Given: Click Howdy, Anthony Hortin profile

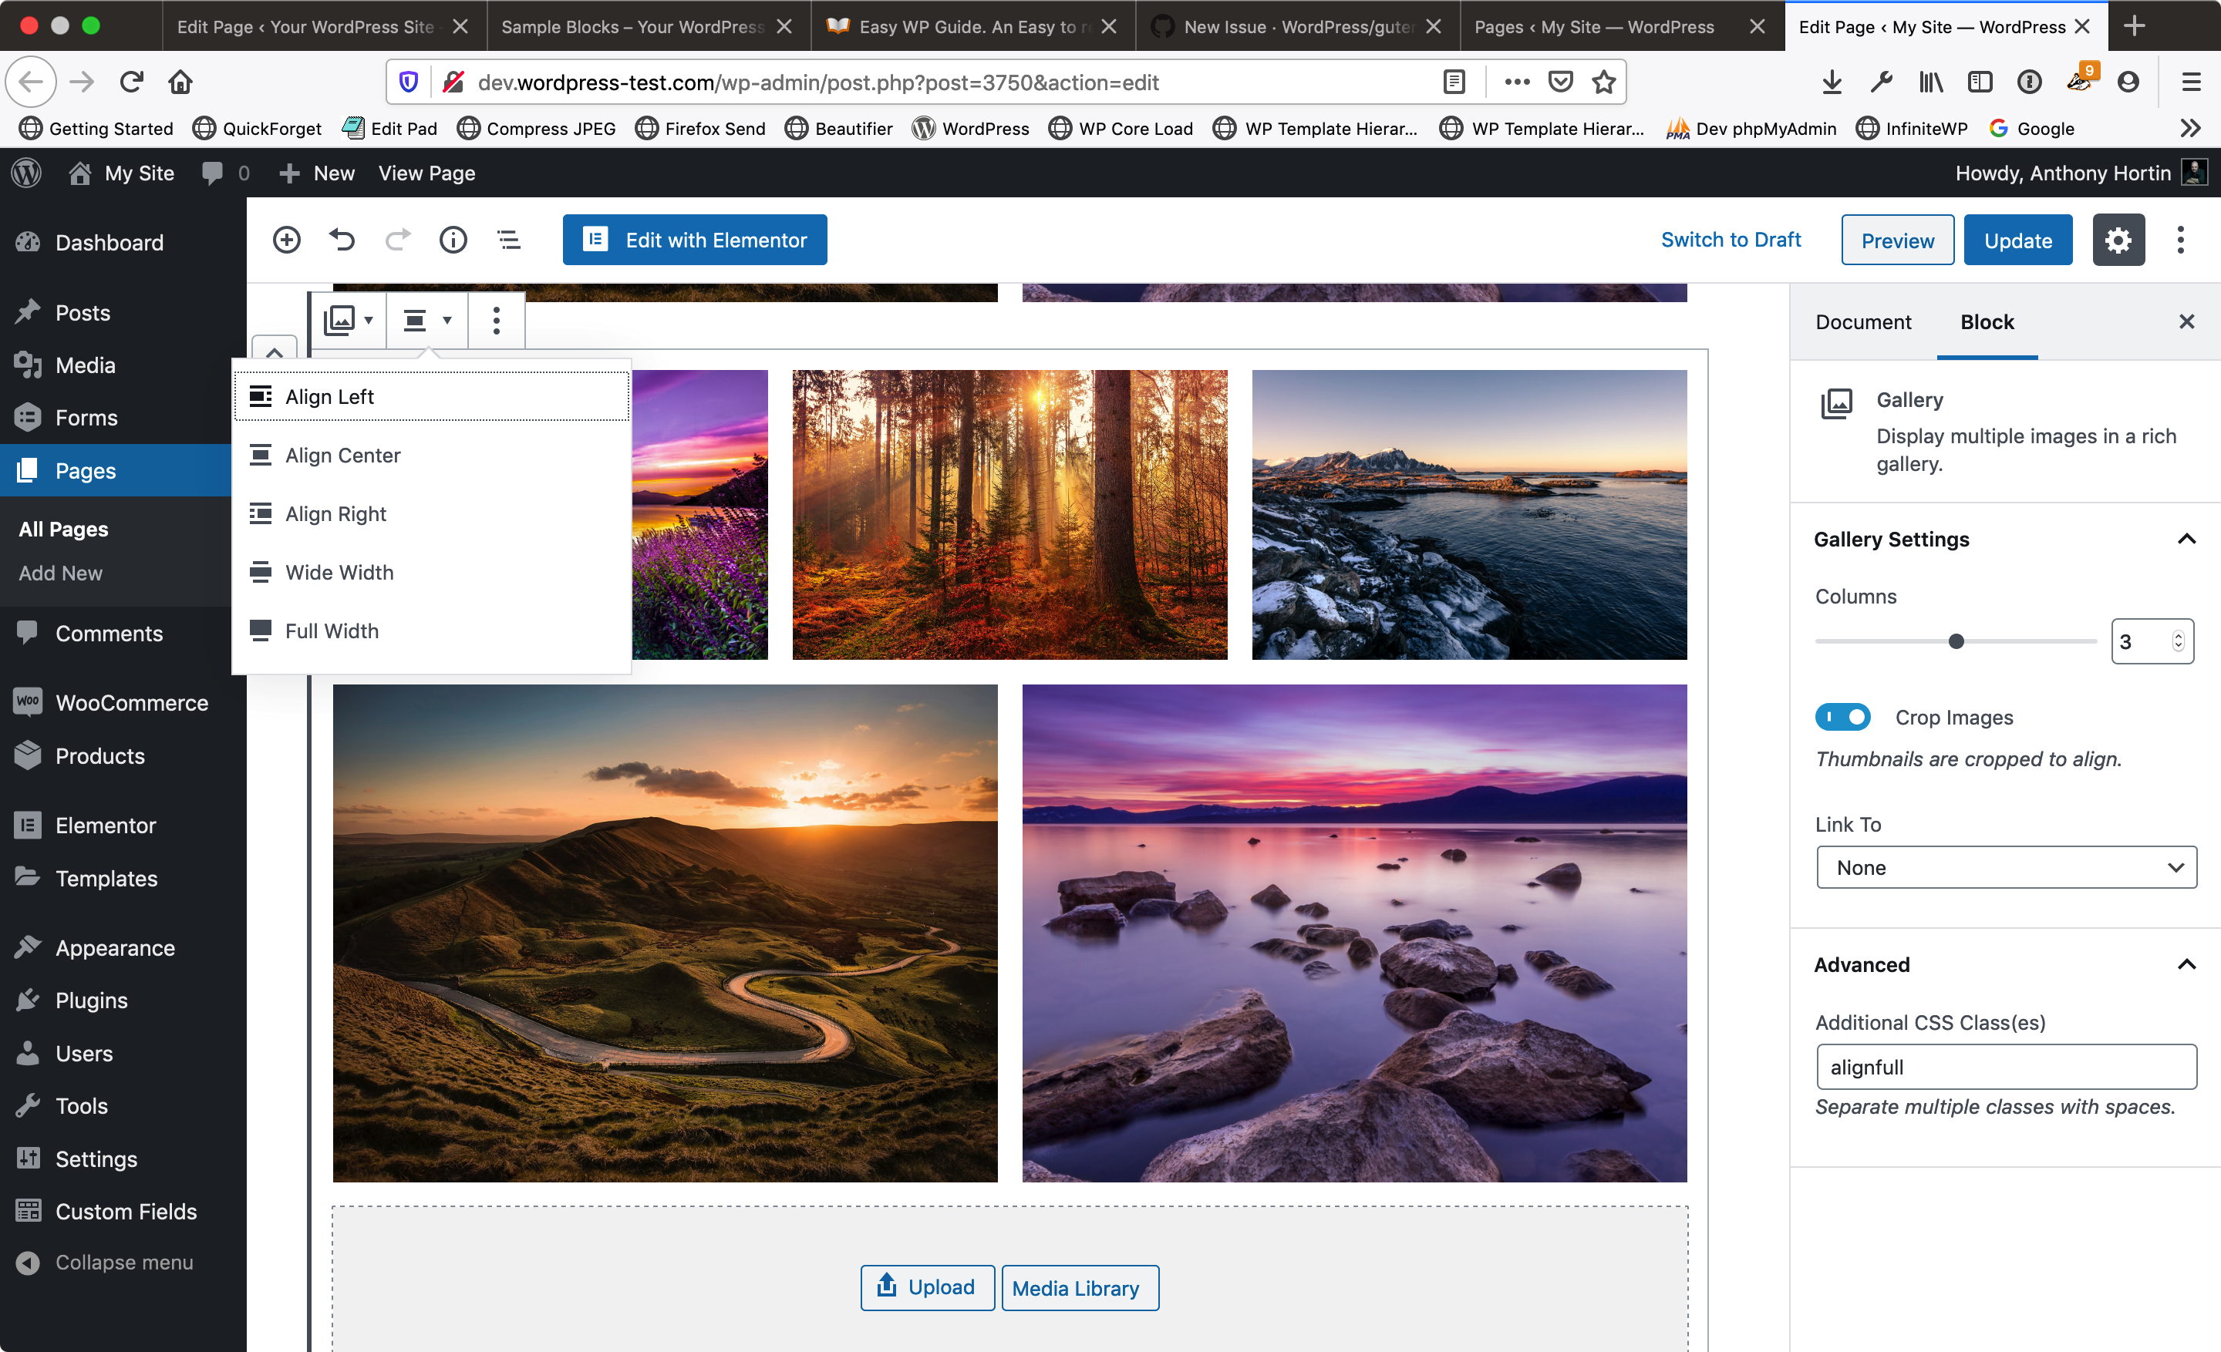Looking at the screenshot, I should (2081, 173).
